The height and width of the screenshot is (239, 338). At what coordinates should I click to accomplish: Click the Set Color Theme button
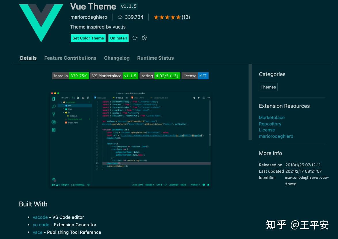tap(88, 38)
